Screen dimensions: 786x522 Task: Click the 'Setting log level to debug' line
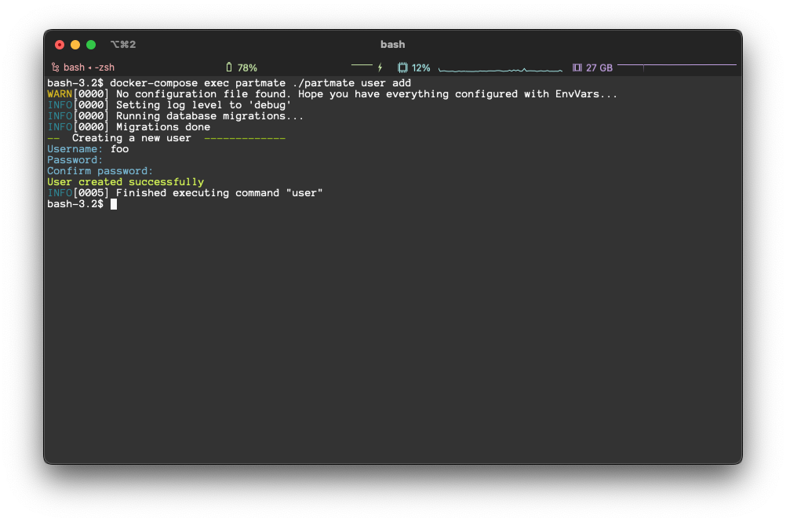pyautogui.click(x=169, y=105)
